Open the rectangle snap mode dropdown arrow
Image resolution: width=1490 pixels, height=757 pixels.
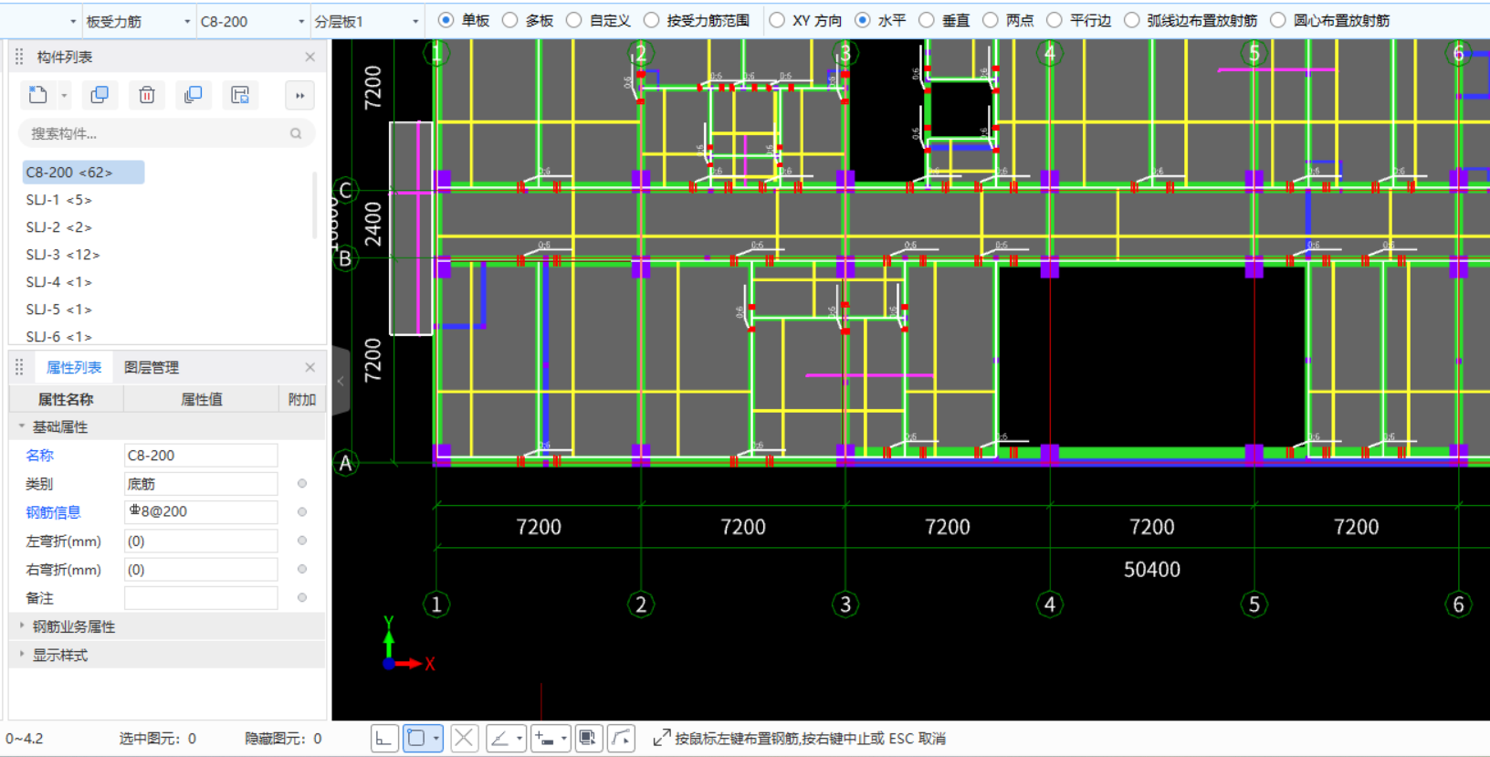[x=436, y=738]
